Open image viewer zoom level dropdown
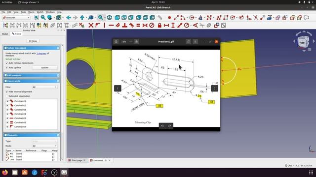 130,42
